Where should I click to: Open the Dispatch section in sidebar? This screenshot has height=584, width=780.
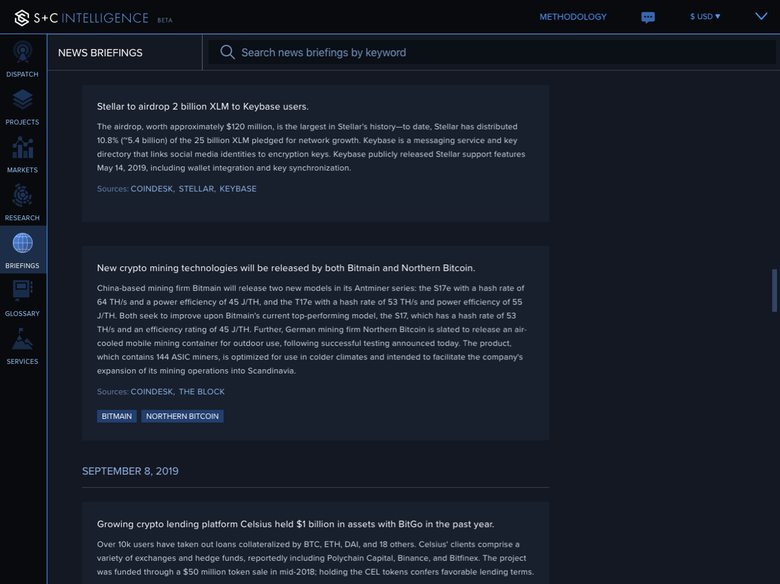[x=23, y=59]
